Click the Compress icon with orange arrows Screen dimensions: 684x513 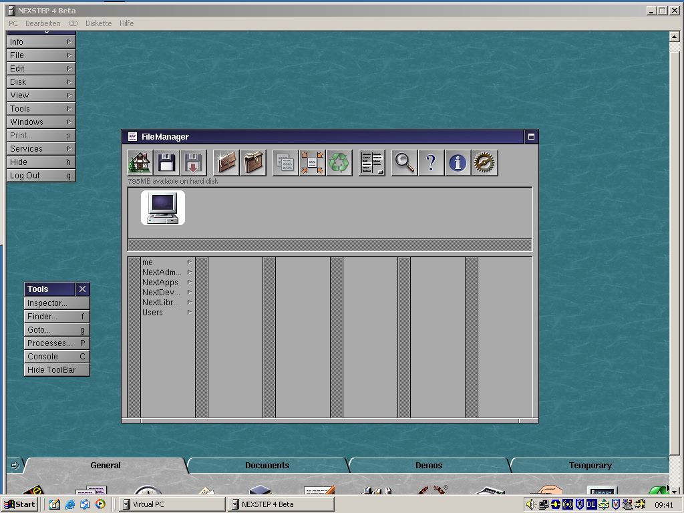313,163
